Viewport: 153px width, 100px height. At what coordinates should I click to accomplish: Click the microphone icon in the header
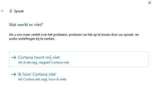click(x=11, y=11)
